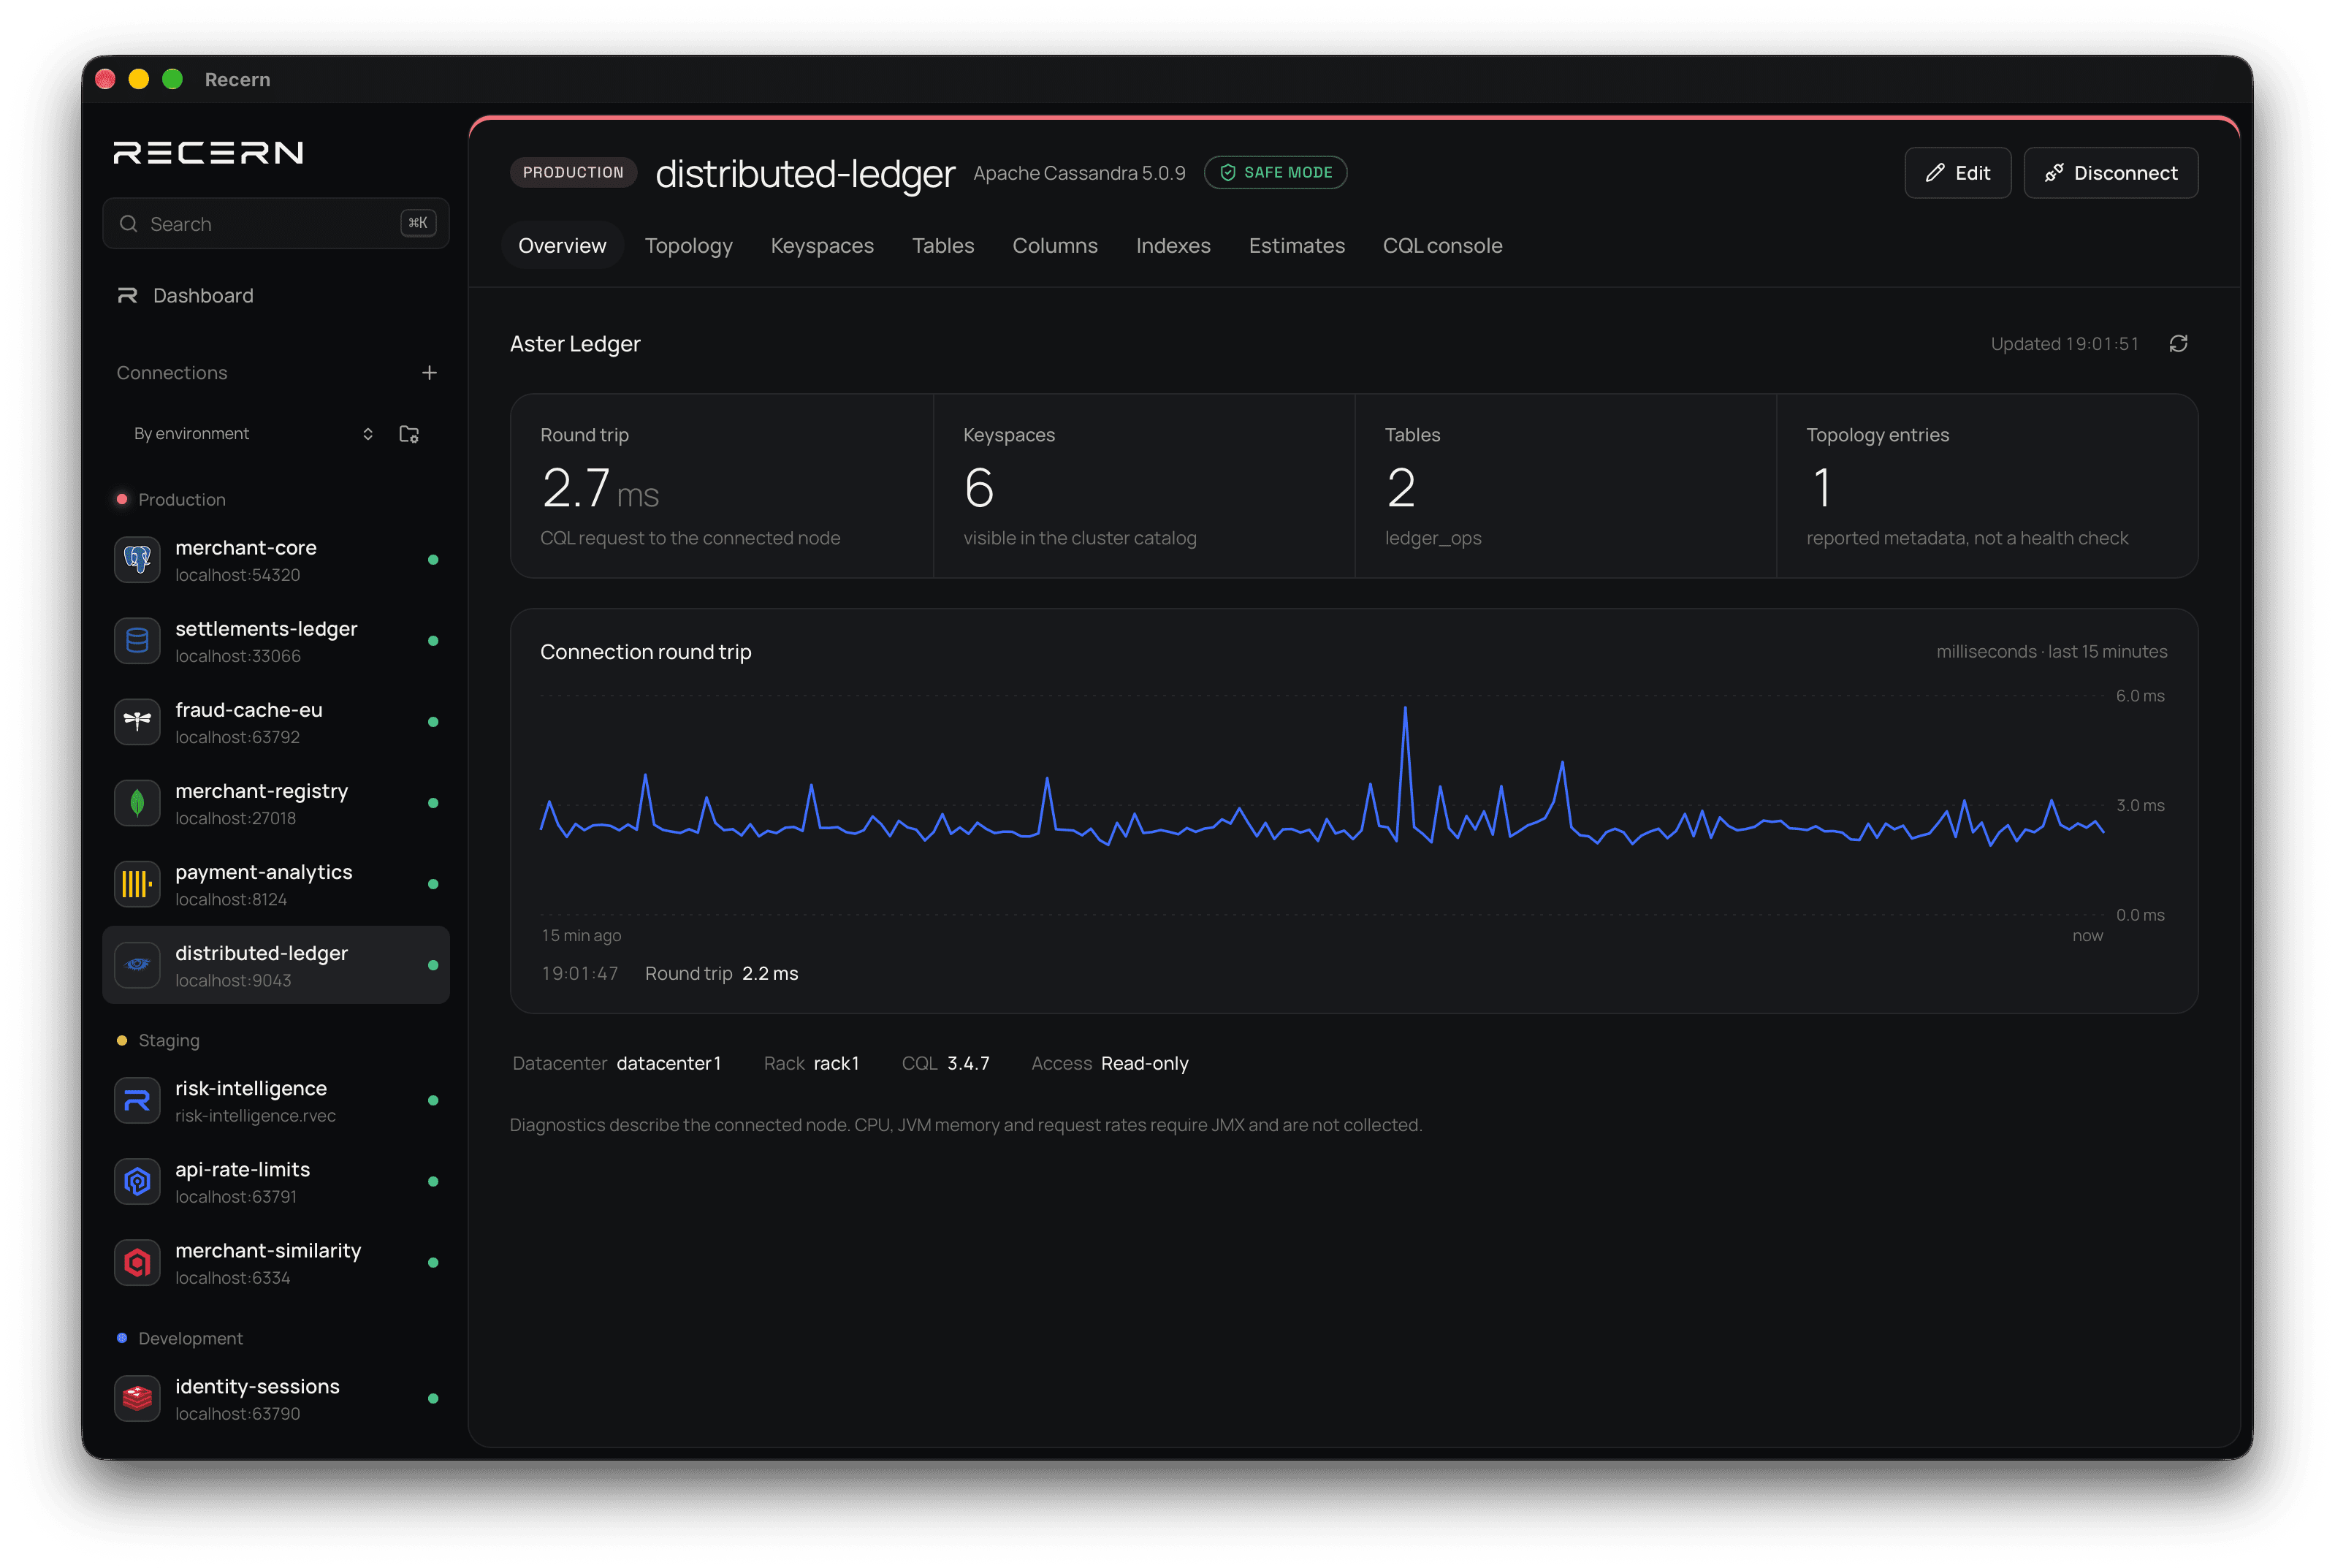
Task: Click the payment-analytics yellow bars icon
Action: (137, 884)
